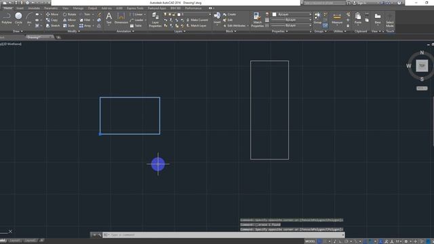Open the Insert ribbon tab
The height and width of the screenshot is (244, 434).
pos(20,8)
